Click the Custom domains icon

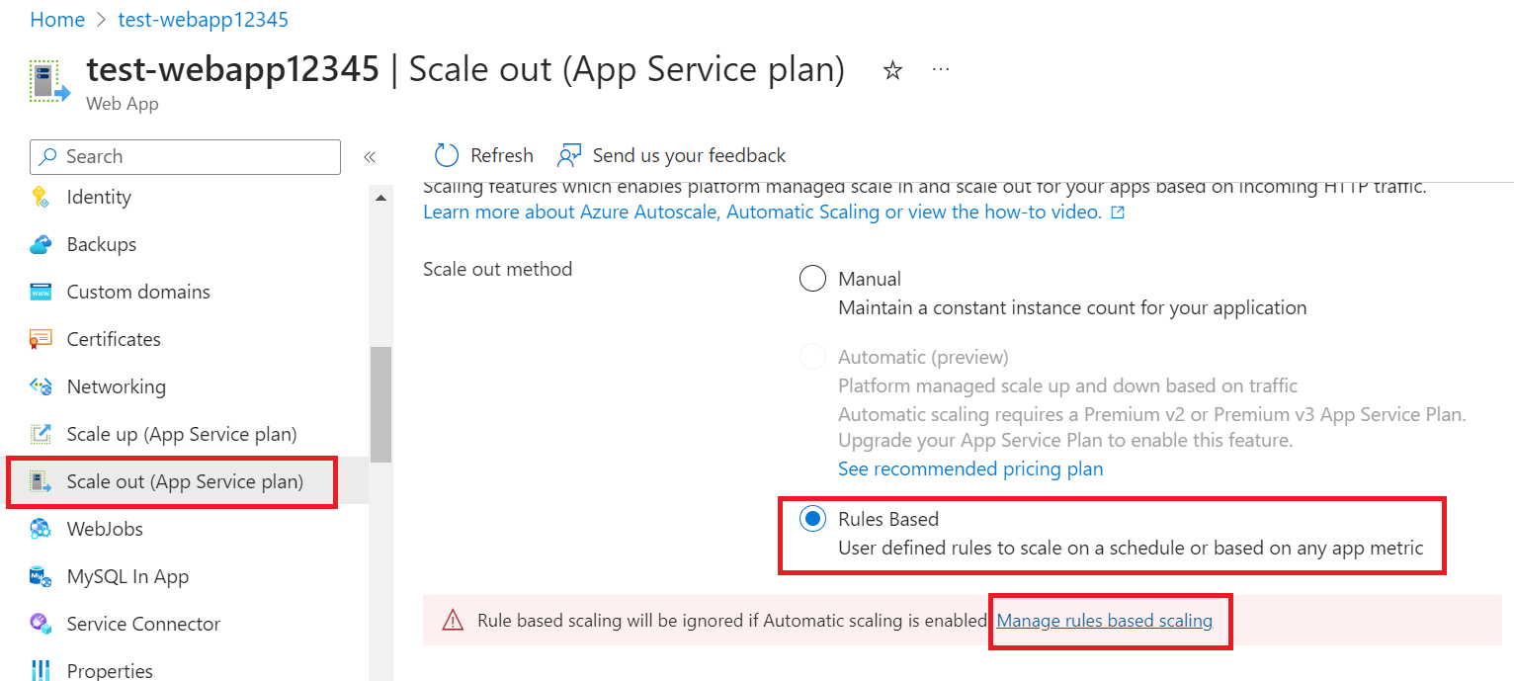coord(41,292)
